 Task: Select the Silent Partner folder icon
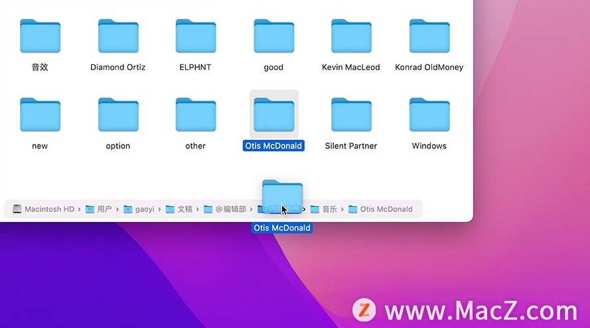click(351, 115)
